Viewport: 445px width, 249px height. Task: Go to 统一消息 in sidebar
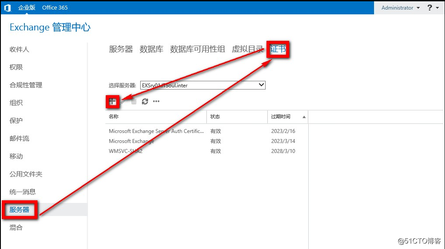coord(23,192)
